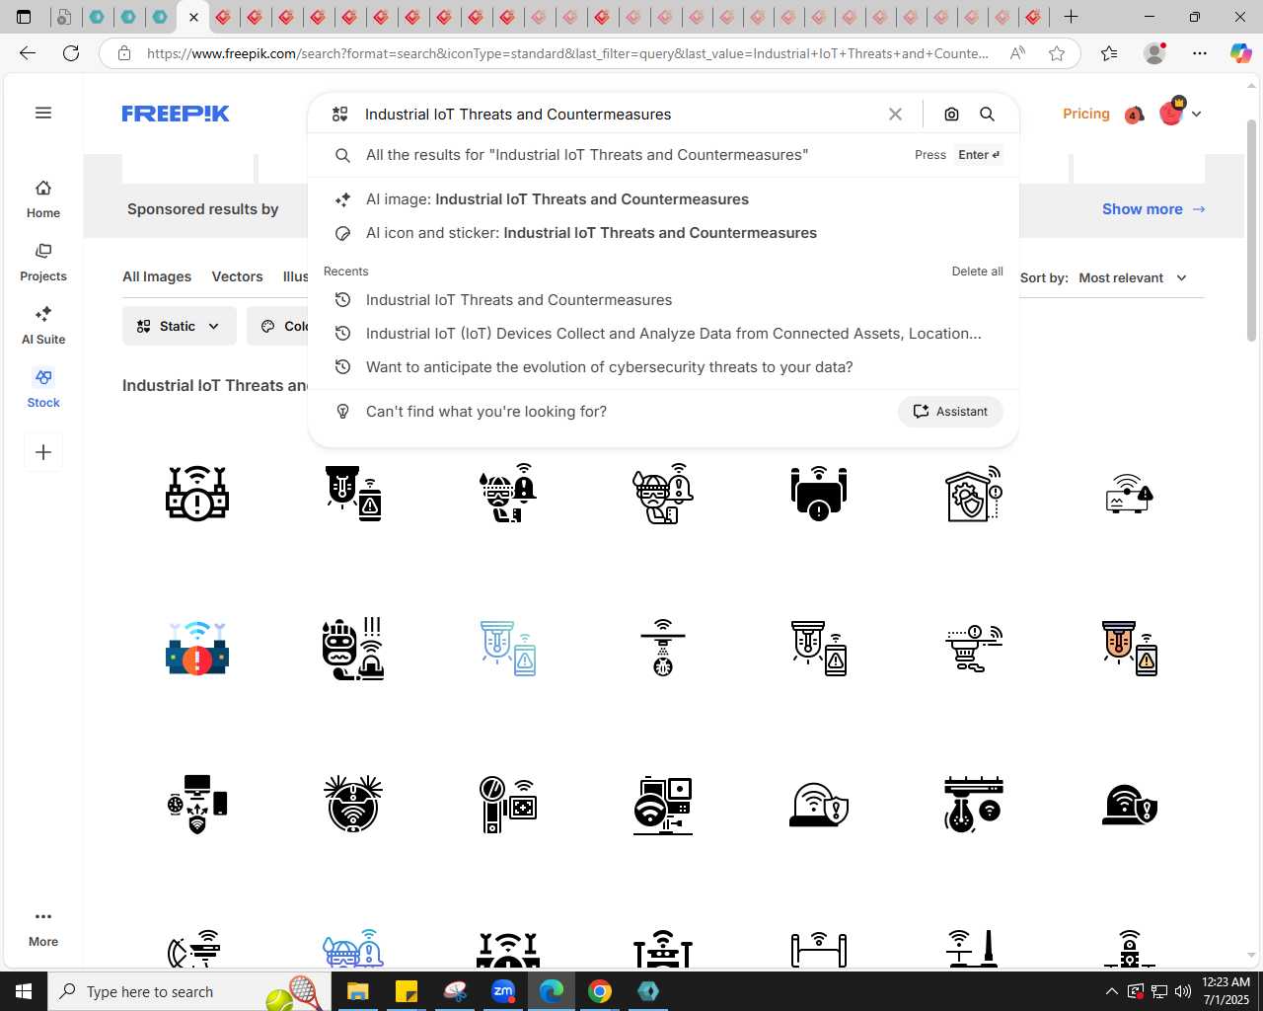Viewport: 1263px width, 1011px height.
Task: Click Show more sponsored results
Action: [x=1153, y=209]
